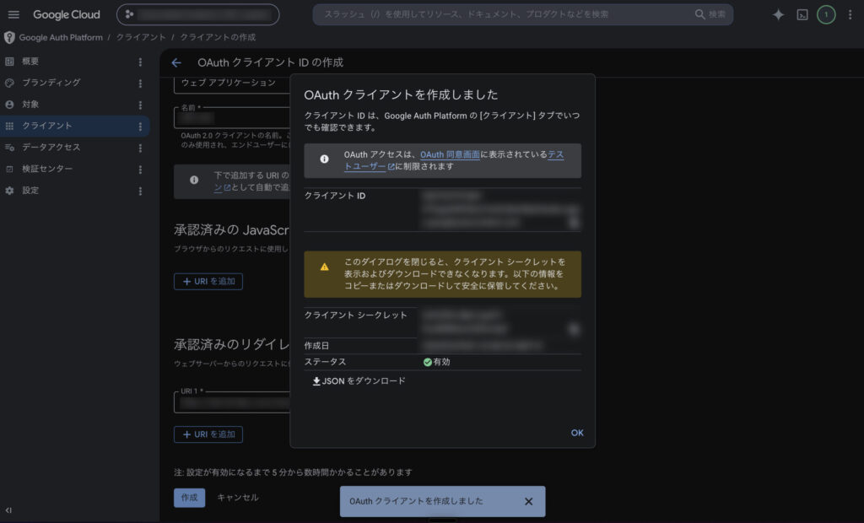Click the キャンセル button
Image resolution: width=864 pixels, height=523 pixels.
pos(237,497)
